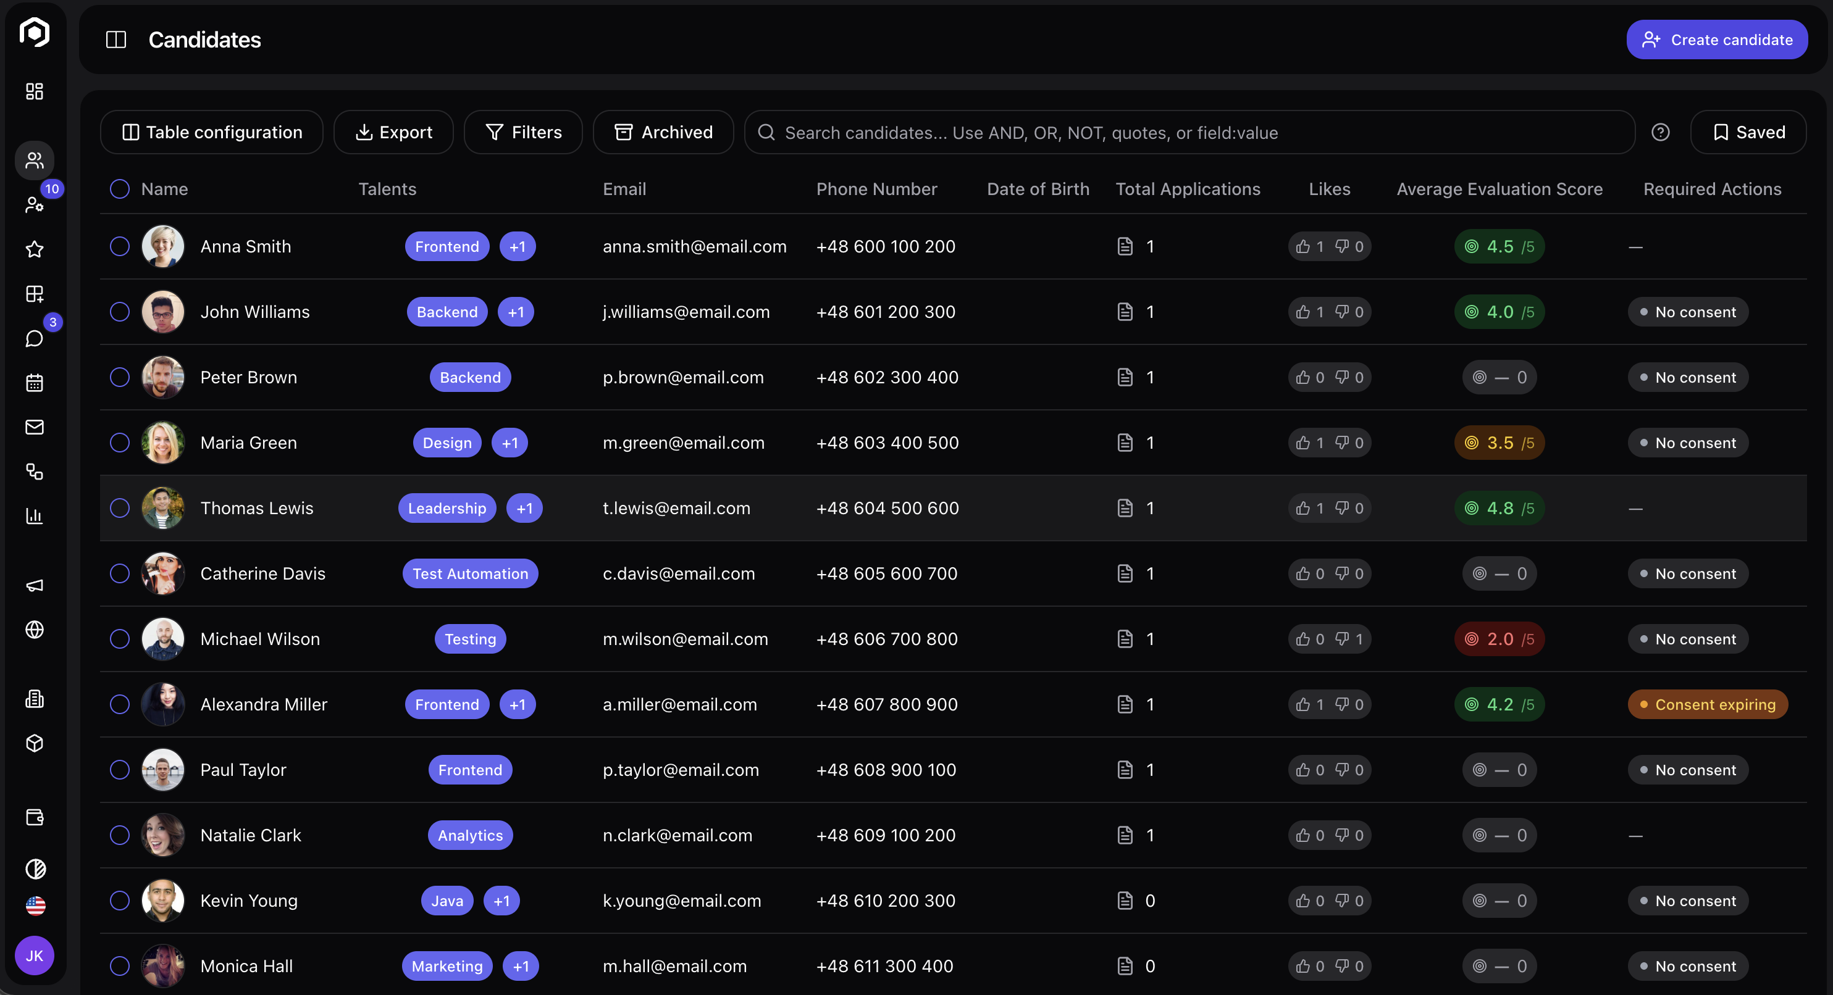
Task: Open Filters panel for candidates
Action: pyautogui.click(x=523, y=131)
